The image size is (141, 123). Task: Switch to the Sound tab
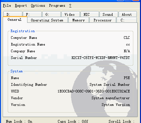pyautogui.click(x=109, y=14)
